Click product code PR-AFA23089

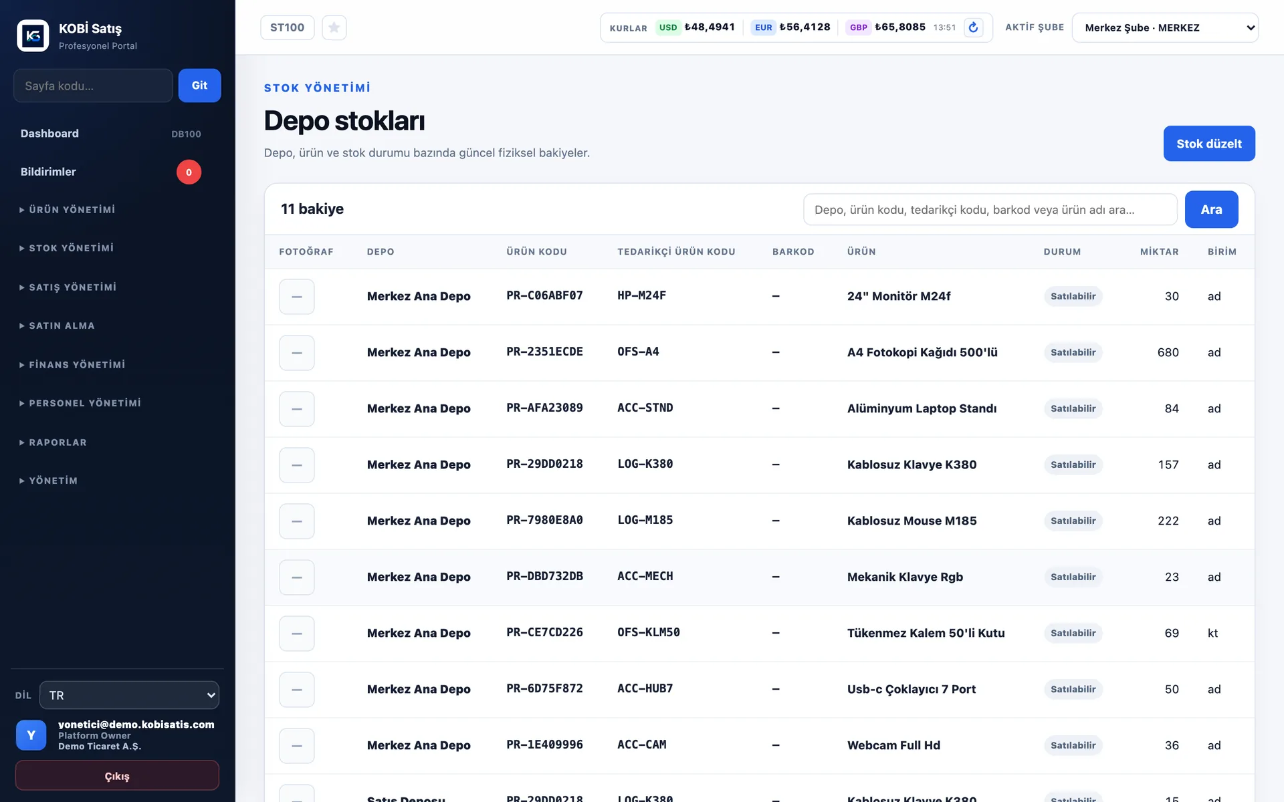pyautogui.click(x=544, y=408)
